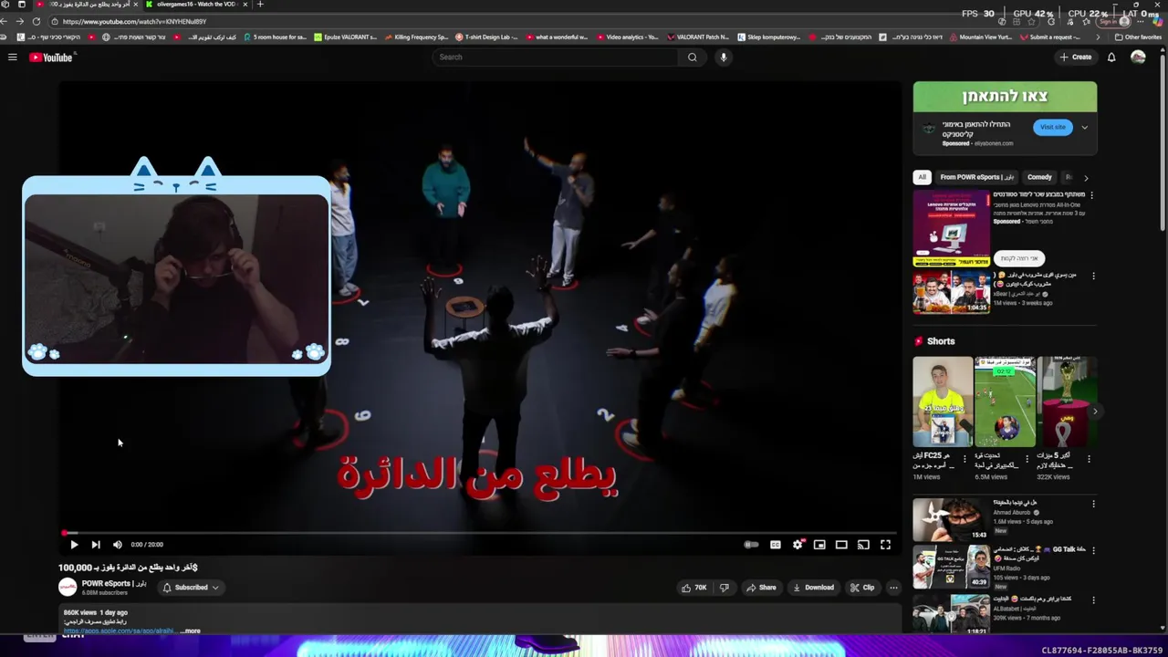Viewport: 1168px width, 657px height.
Task: Go back in the browser
Action: [x=6, y=21]
